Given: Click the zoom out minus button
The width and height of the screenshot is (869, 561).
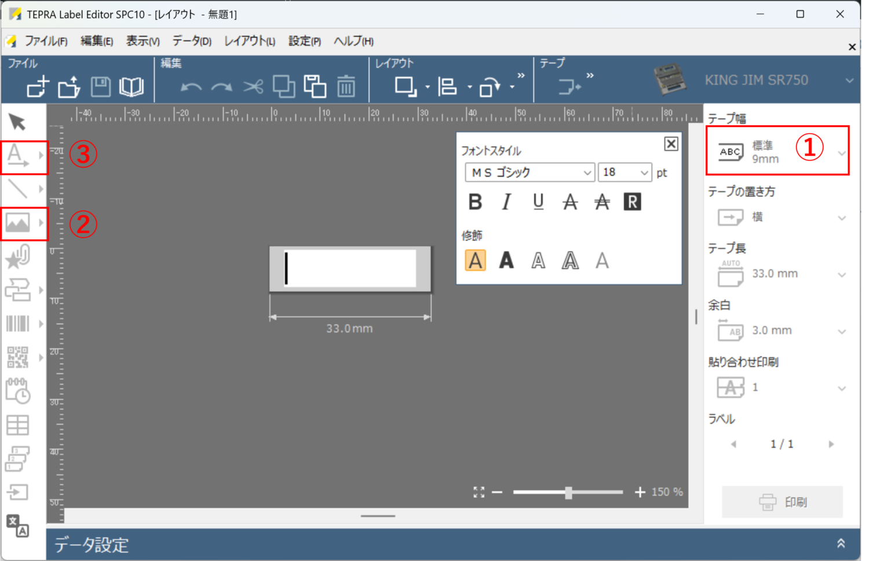Looking at the screenshot, I should [497, 492].
